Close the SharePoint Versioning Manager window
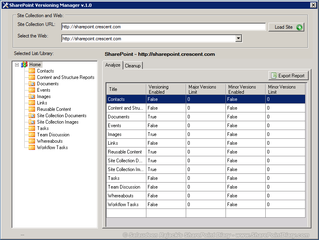This screenshot has height=240, width=319. (x=313, y=5)
